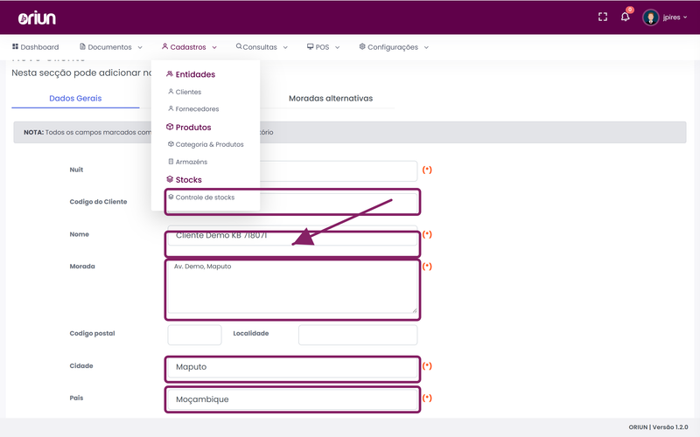Click the icon beside Armazéns

tap(171, 162)
